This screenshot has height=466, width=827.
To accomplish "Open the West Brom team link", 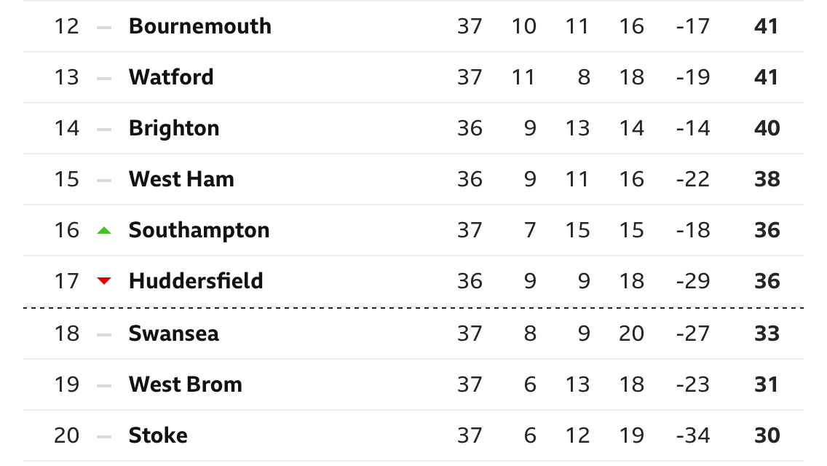I will pos(185,384).
